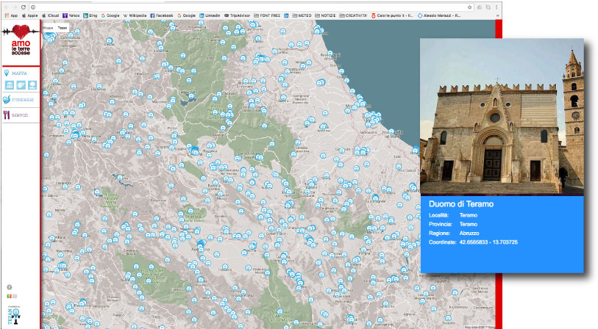
Task: Open the Google bookmark just before Linkedin
Action: [x=187, y=15]
